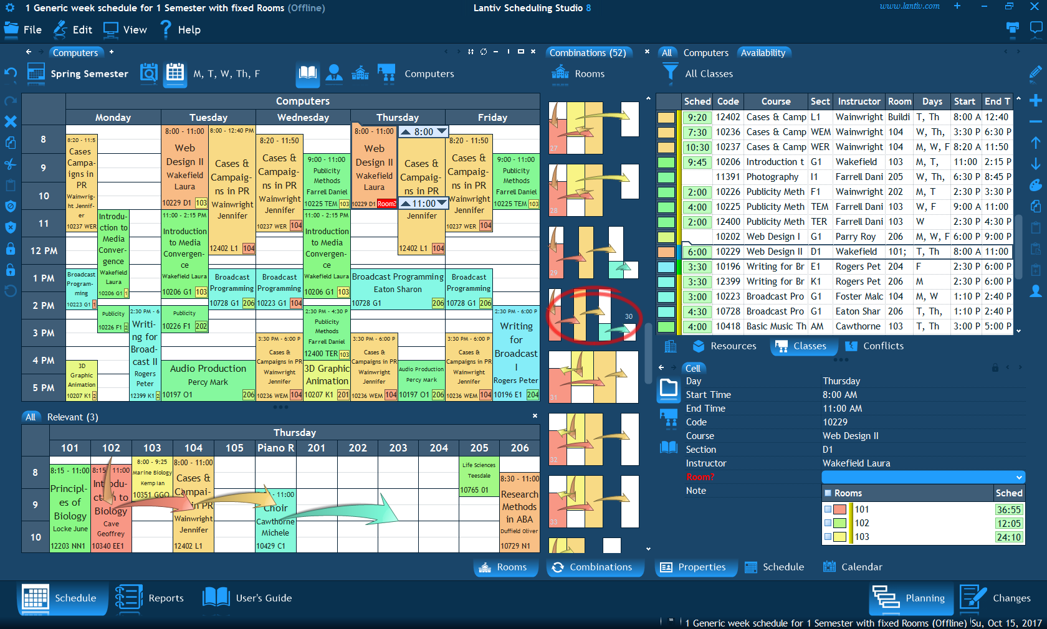Open the File menu
Screen dimensions: 1047x629
pyautogui.click(x=24, y=30)
